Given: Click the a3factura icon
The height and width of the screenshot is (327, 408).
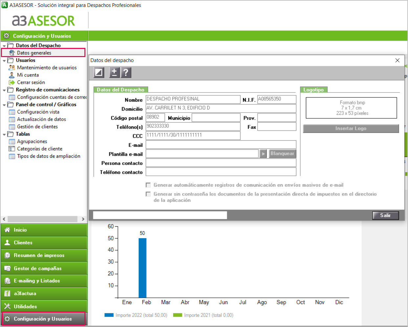Looking at the screenshot, I should point(7,294).
